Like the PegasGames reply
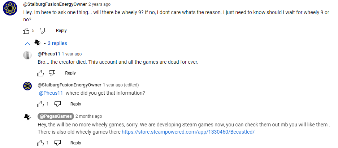The width and height of the screenshot is (338, 148). (x=40, y=143)
